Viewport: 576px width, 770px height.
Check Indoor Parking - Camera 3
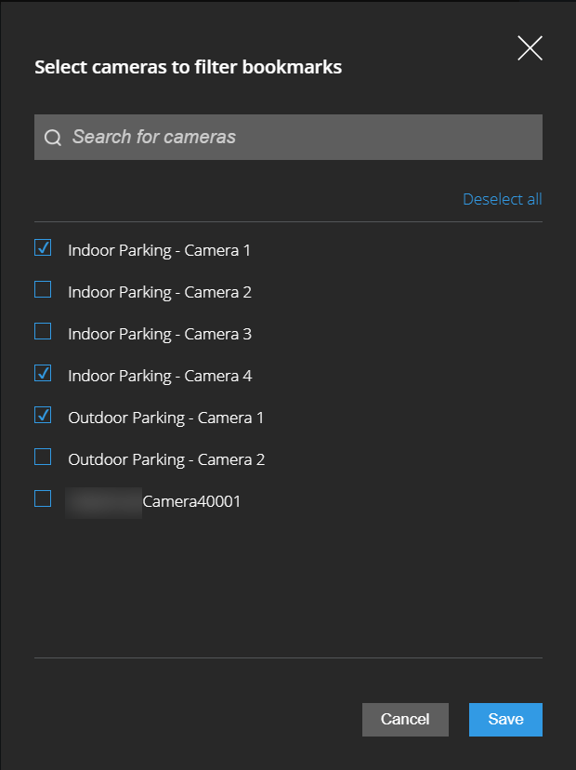pyautogui.click(x=42, y=331)
